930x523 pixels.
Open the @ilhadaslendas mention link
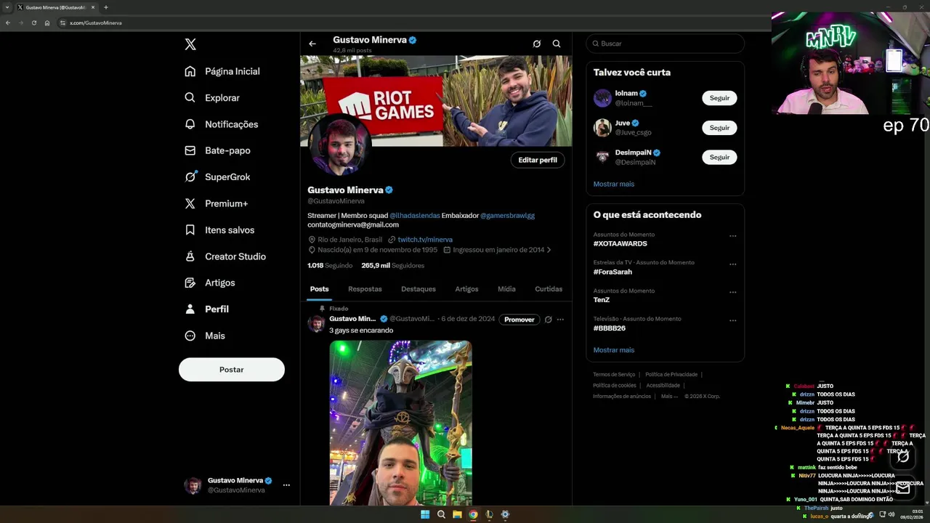pos(415,216)
